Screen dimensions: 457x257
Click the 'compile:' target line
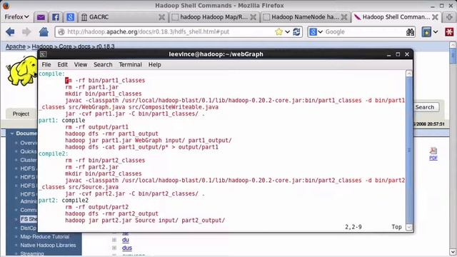click(x=51, y=74)
